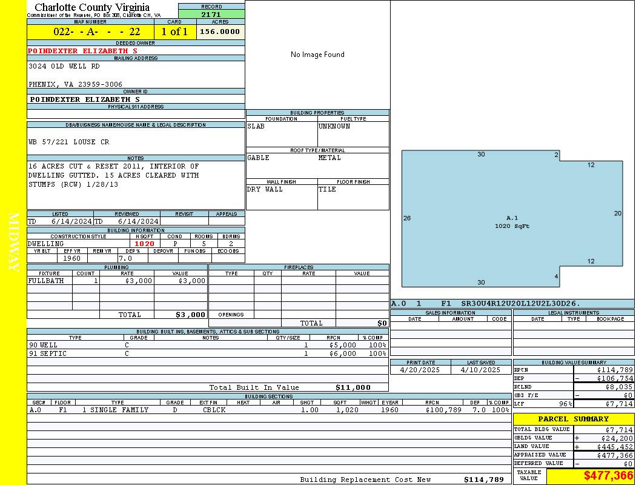Select the 90 WELL built-in row
Screen dimensions: 636x485
(206, 345)
